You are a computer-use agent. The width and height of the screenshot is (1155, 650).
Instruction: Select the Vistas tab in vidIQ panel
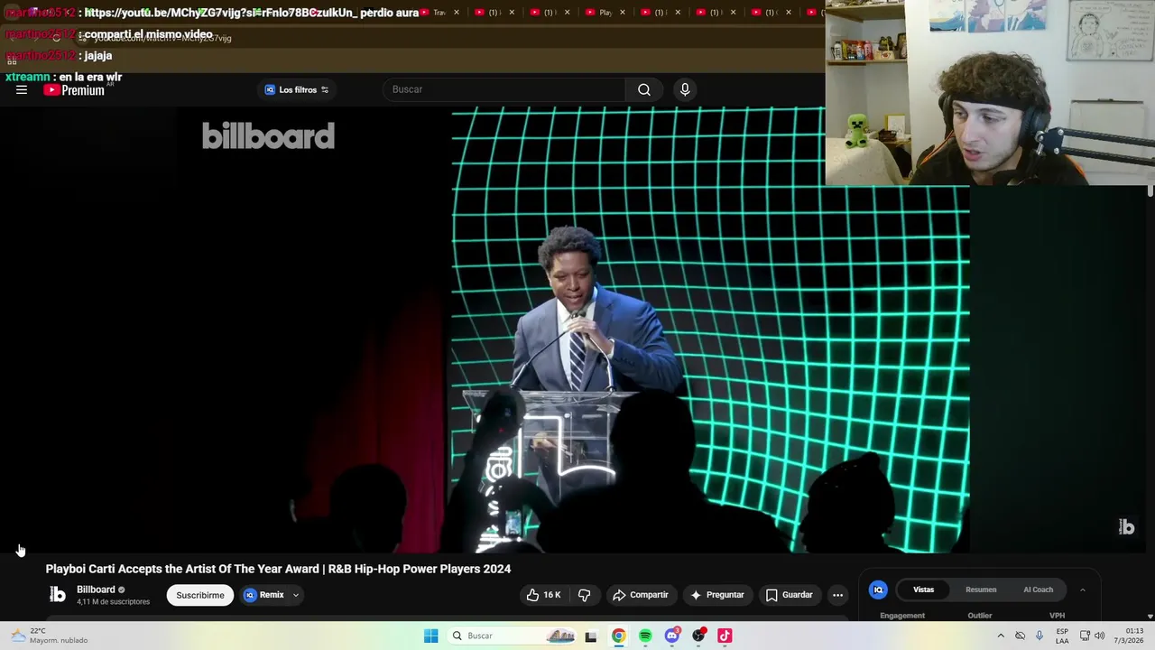[923, 590]
